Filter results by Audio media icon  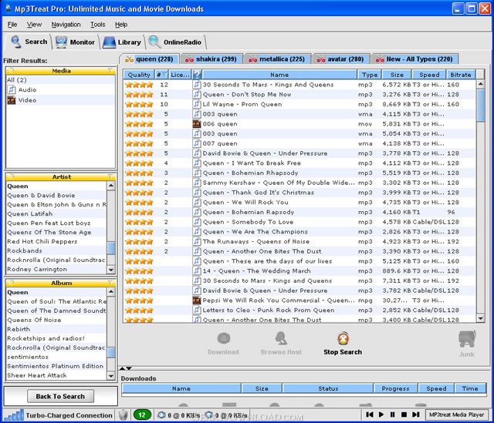(12, 89)
